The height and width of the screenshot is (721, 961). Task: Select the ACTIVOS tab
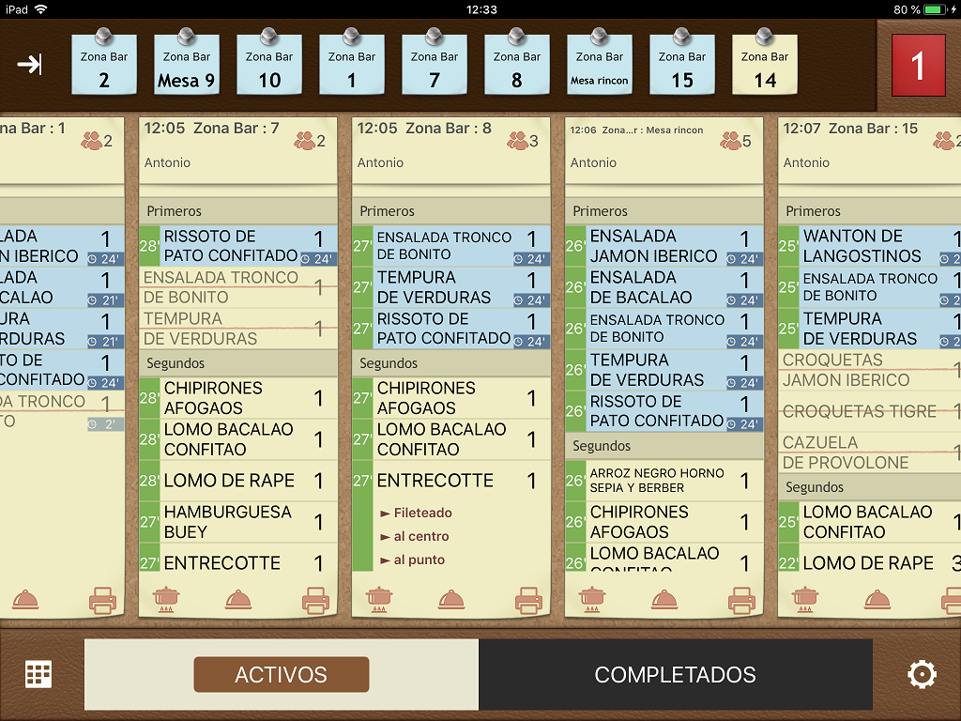coord(282,674)
